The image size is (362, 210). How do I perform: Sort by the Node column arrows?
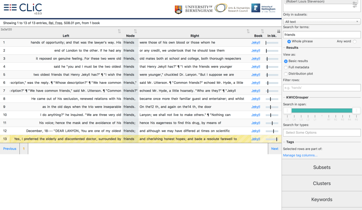pos(135,31)
